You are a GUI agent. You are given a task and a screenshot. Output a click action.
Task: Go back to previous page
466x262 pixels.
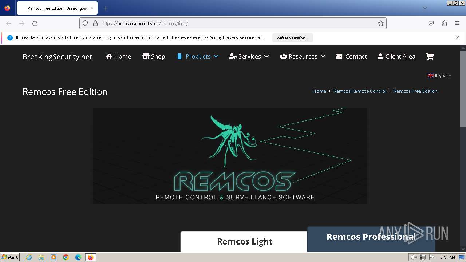tap(9, 23)
